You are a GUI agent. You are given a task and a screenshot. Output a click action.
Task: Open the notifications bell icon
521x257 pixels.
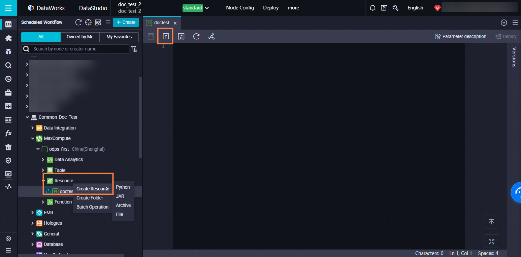point(372,8)
